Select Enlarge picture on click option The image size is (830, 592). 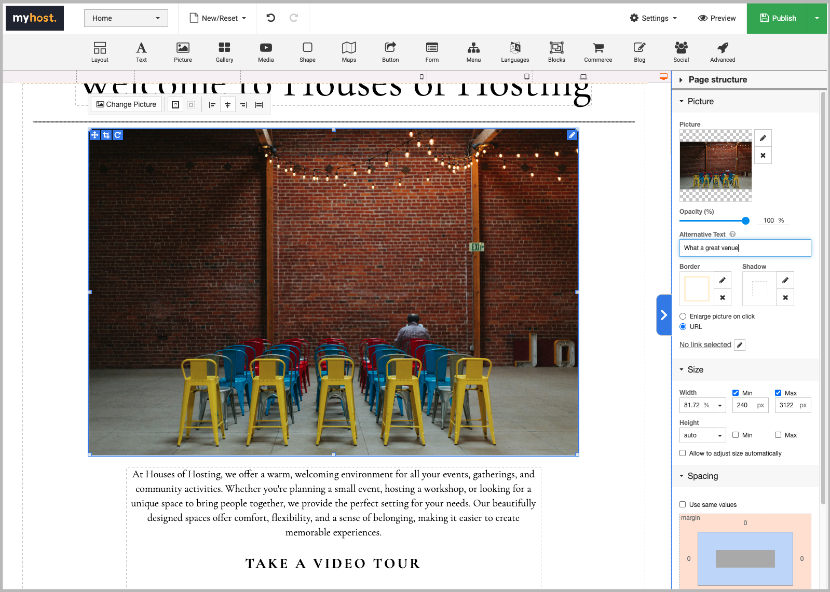click(x=683, y=316)
